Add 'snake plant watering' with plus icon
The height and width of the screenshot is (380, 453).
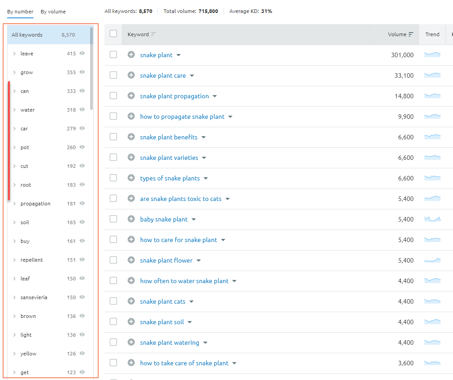click(x=131, y=342)
